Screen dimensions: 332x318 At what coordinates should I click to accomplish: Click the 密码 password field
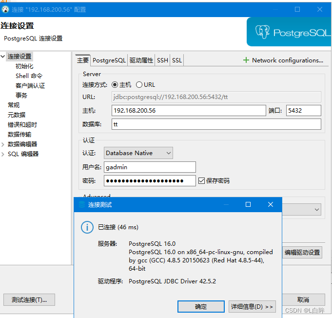150,181
